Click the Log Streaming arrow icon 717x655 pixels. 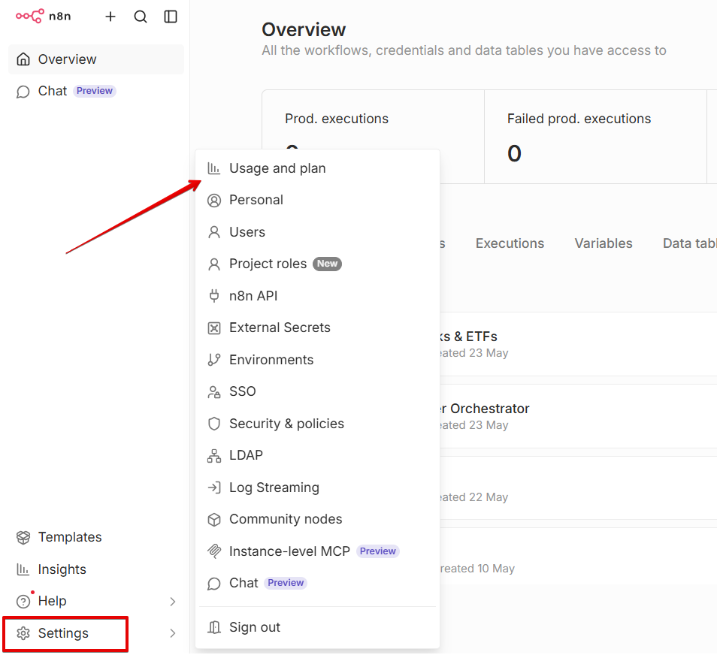coord(214,487)
